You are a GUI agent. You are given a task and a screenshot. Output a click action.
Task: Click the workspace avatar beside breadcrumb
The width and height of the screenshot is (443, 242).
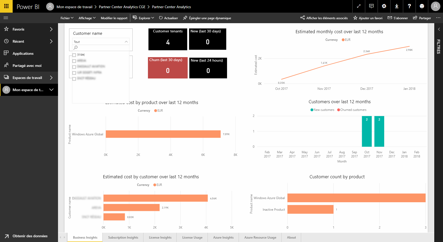[x=50, y=7]
